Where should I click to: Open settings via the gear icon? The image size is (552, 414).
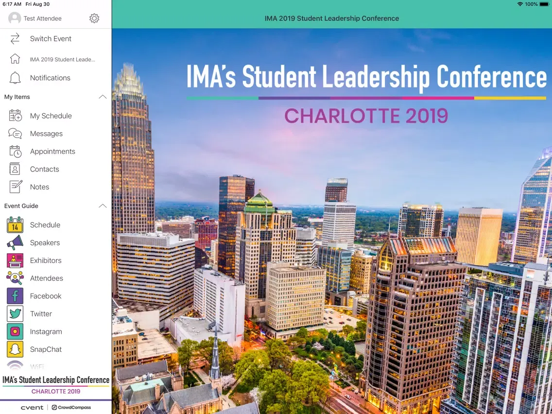(94, 18)
